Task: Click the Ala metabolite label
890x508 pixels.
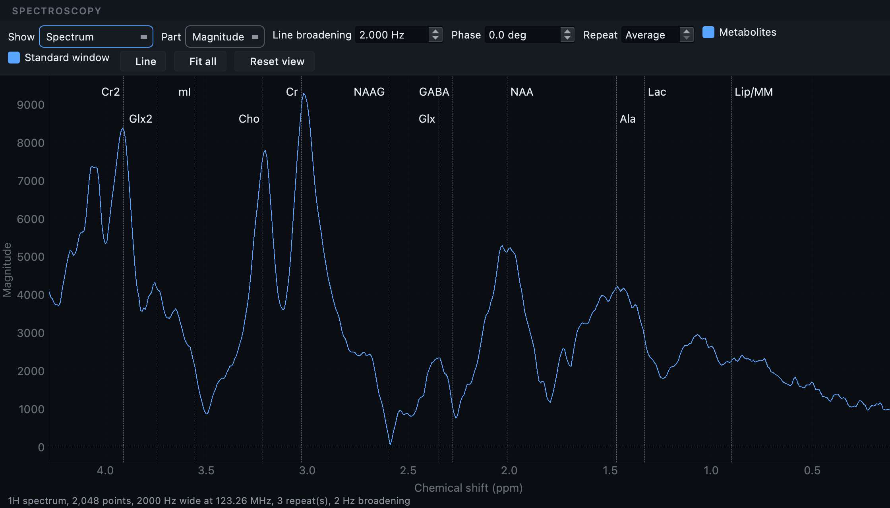Action: click(x=628, y=119)
